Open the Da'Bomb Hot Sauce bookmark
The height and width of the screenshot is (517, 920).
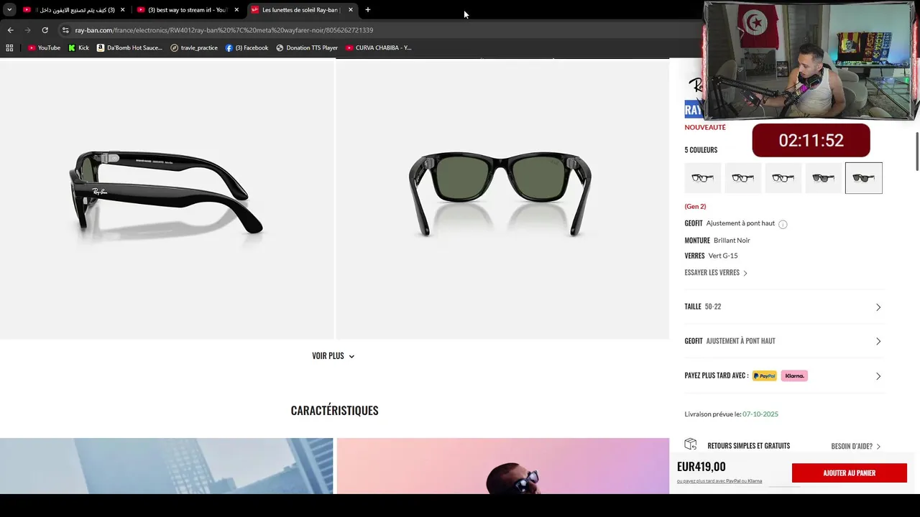coord(129,48)
